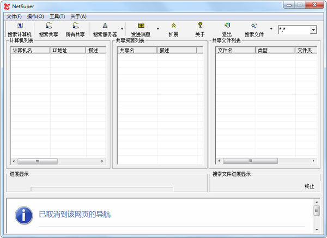
Task: Sort by 类型 column header
Action: 275,50
